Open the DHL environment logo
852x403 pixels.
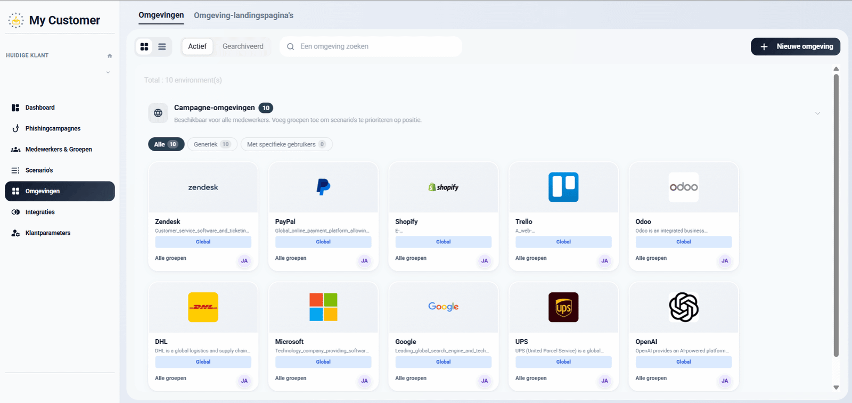click(x=203, y=307)
